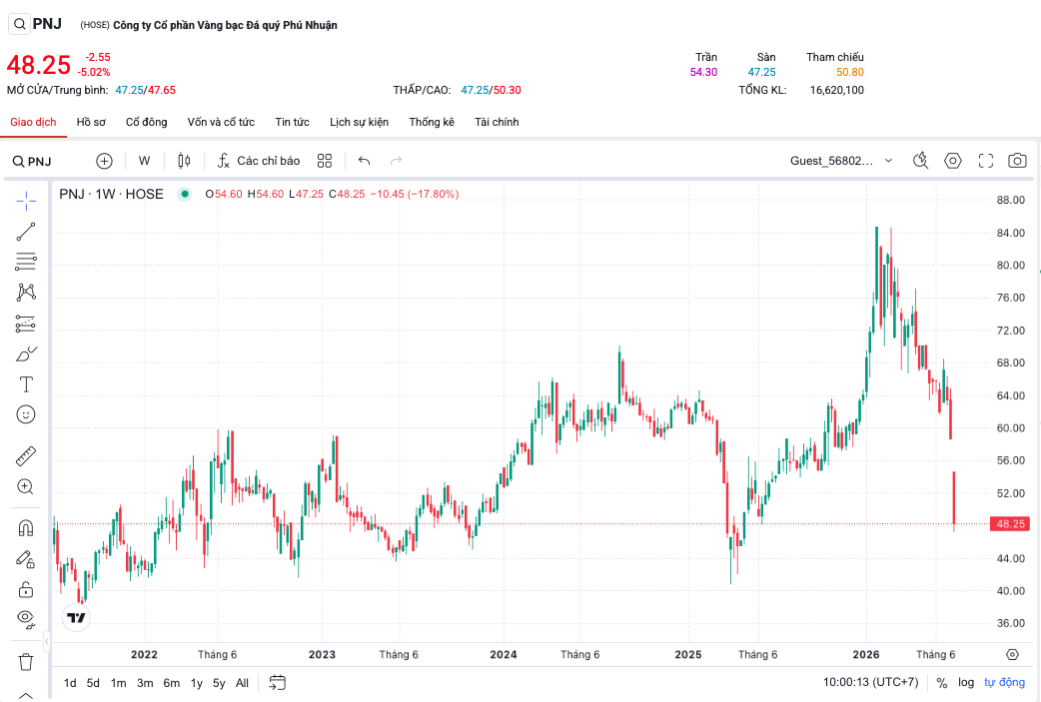Switch to Hồ sơ tab

click(91, 122)
